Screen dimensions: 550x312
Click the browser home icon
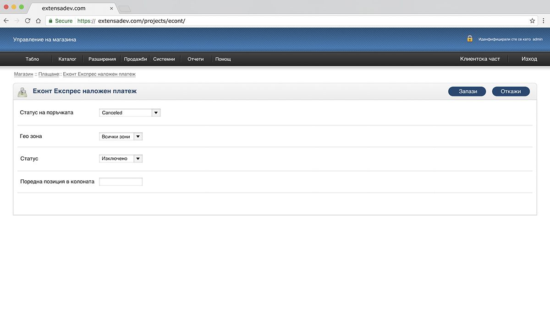pyautogui.click(x=38, y=21)
